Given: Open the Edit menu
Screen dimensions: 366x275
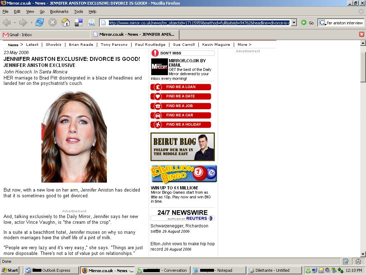Looking at the screenshot, I should pos(17,11).
